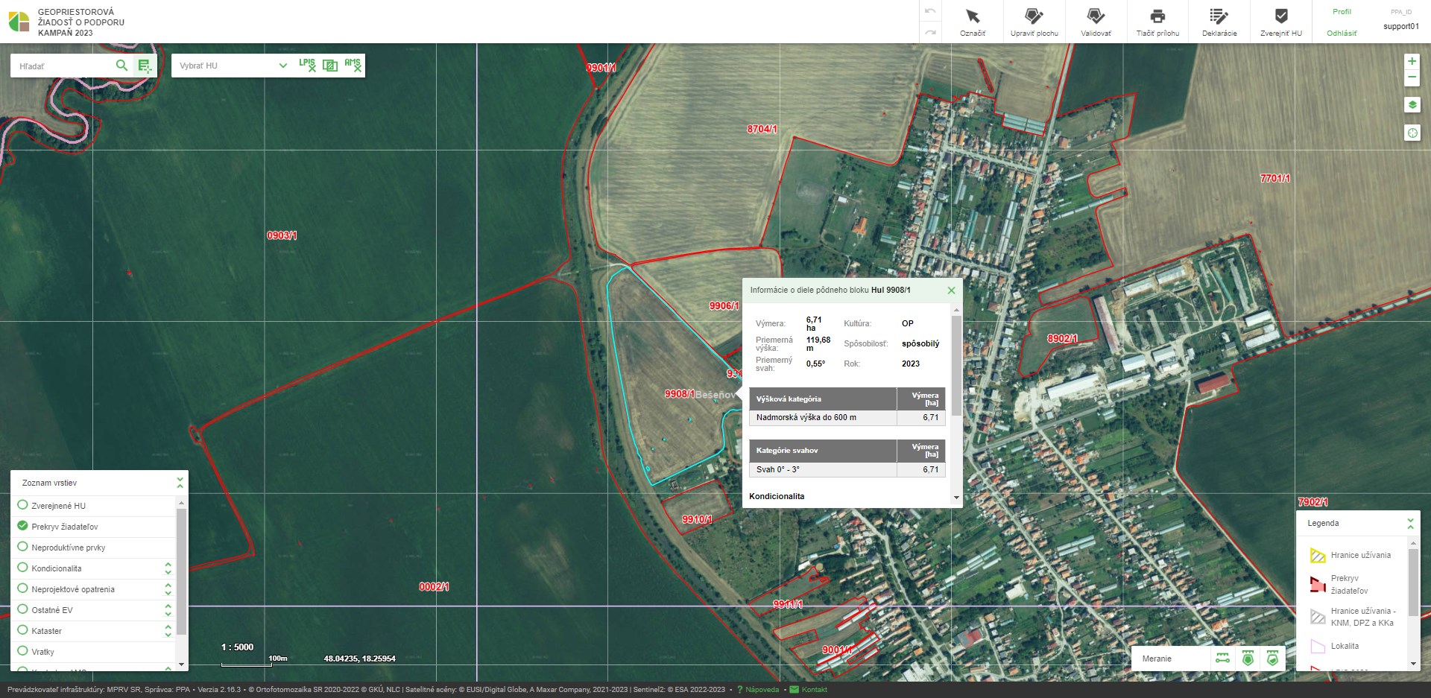Click map parcel label 8704/1
This screenshot has width=1431, height=698.
coord(762,129)
